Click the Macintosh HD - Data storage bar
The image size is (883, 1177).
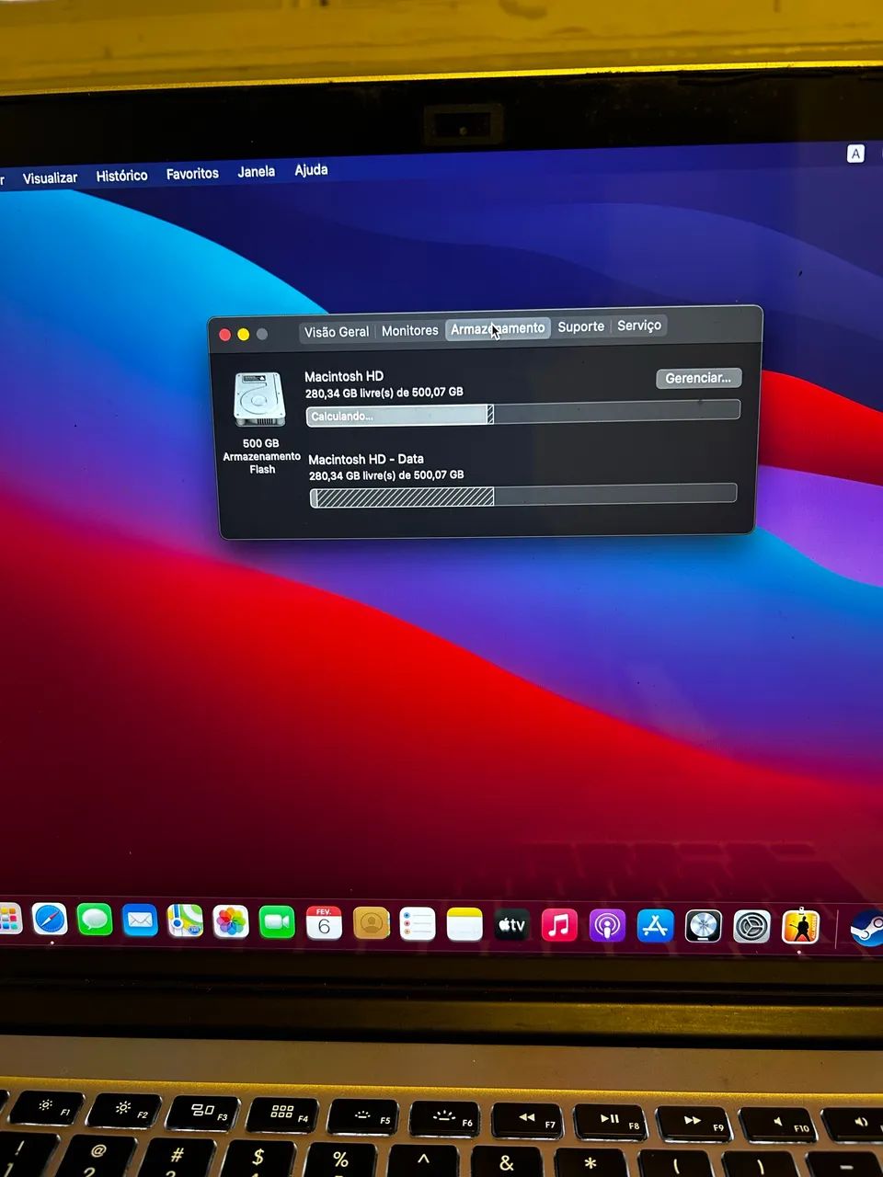[x=524, y=496]
